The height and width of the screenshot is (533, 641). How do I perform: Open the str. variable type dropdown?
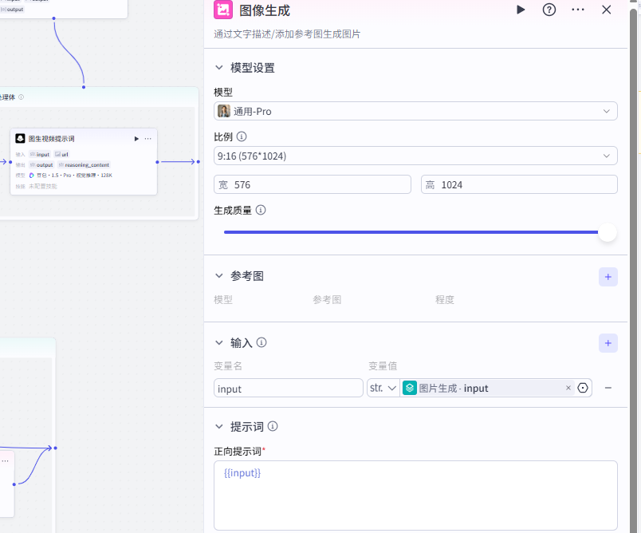tap(383, 388)
